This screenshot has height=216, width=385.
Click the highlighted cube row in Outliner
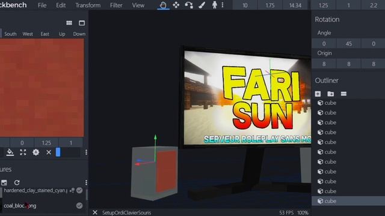click(x=348, y=201)
